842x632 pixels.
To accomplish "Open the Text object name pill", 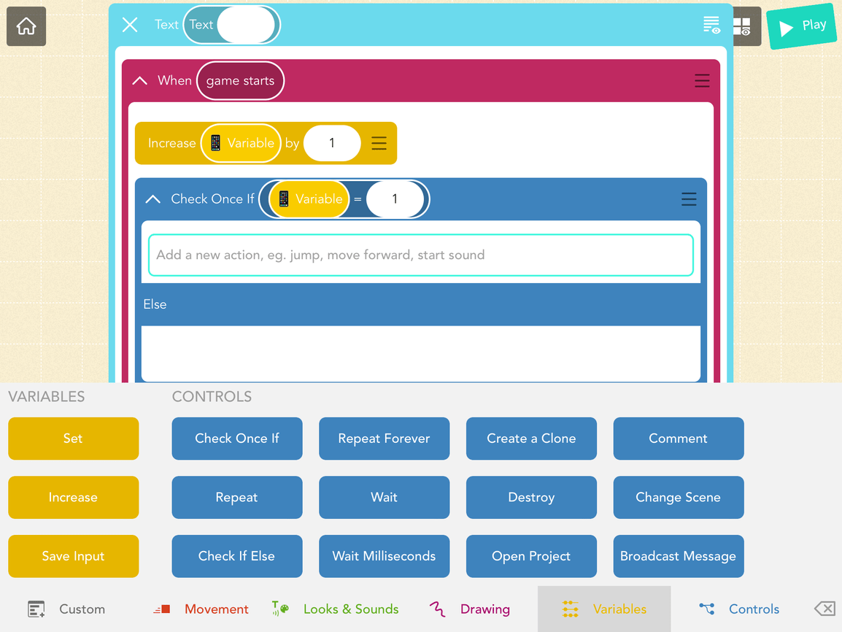I will [x=231, y=25].
